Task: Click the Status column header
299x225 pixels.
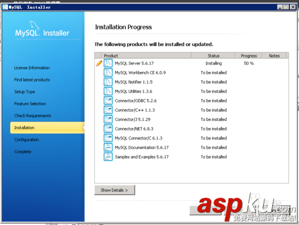Action: [x=213, y=56]
